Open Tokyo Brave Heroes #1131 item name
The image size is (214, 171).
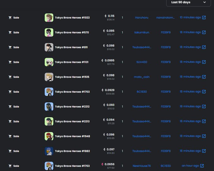click(x=72, y=62)
